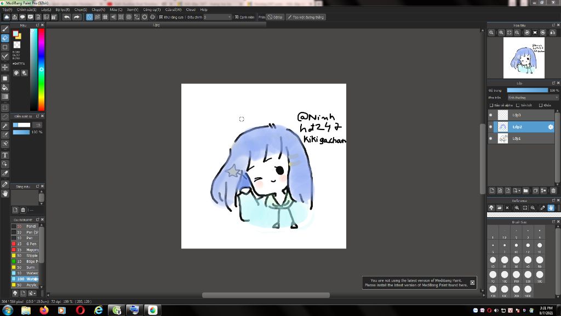Open Lớp(L) layer menu
561x316 pixels.
(x=46, y=10)
